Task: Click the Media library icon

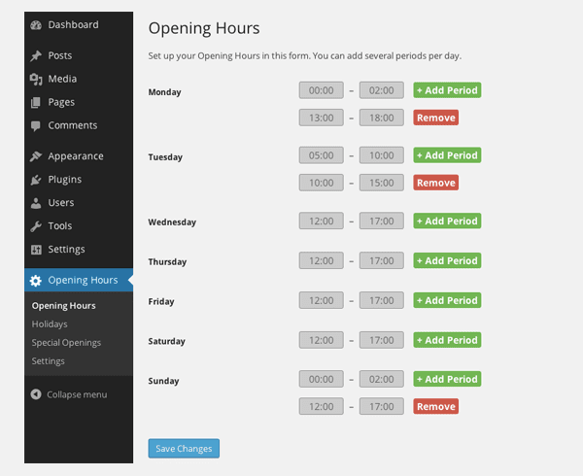Action: point(36,79)
